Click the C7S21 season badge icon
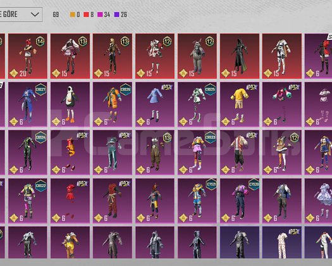The width and height of the screenshot is (332, 266). point(211,184)
